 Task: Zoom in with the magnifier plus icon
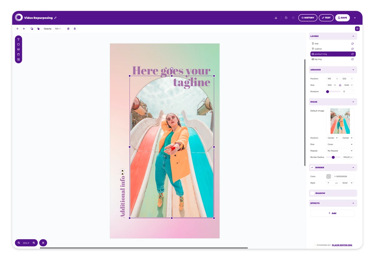click(x=34, y=243)
